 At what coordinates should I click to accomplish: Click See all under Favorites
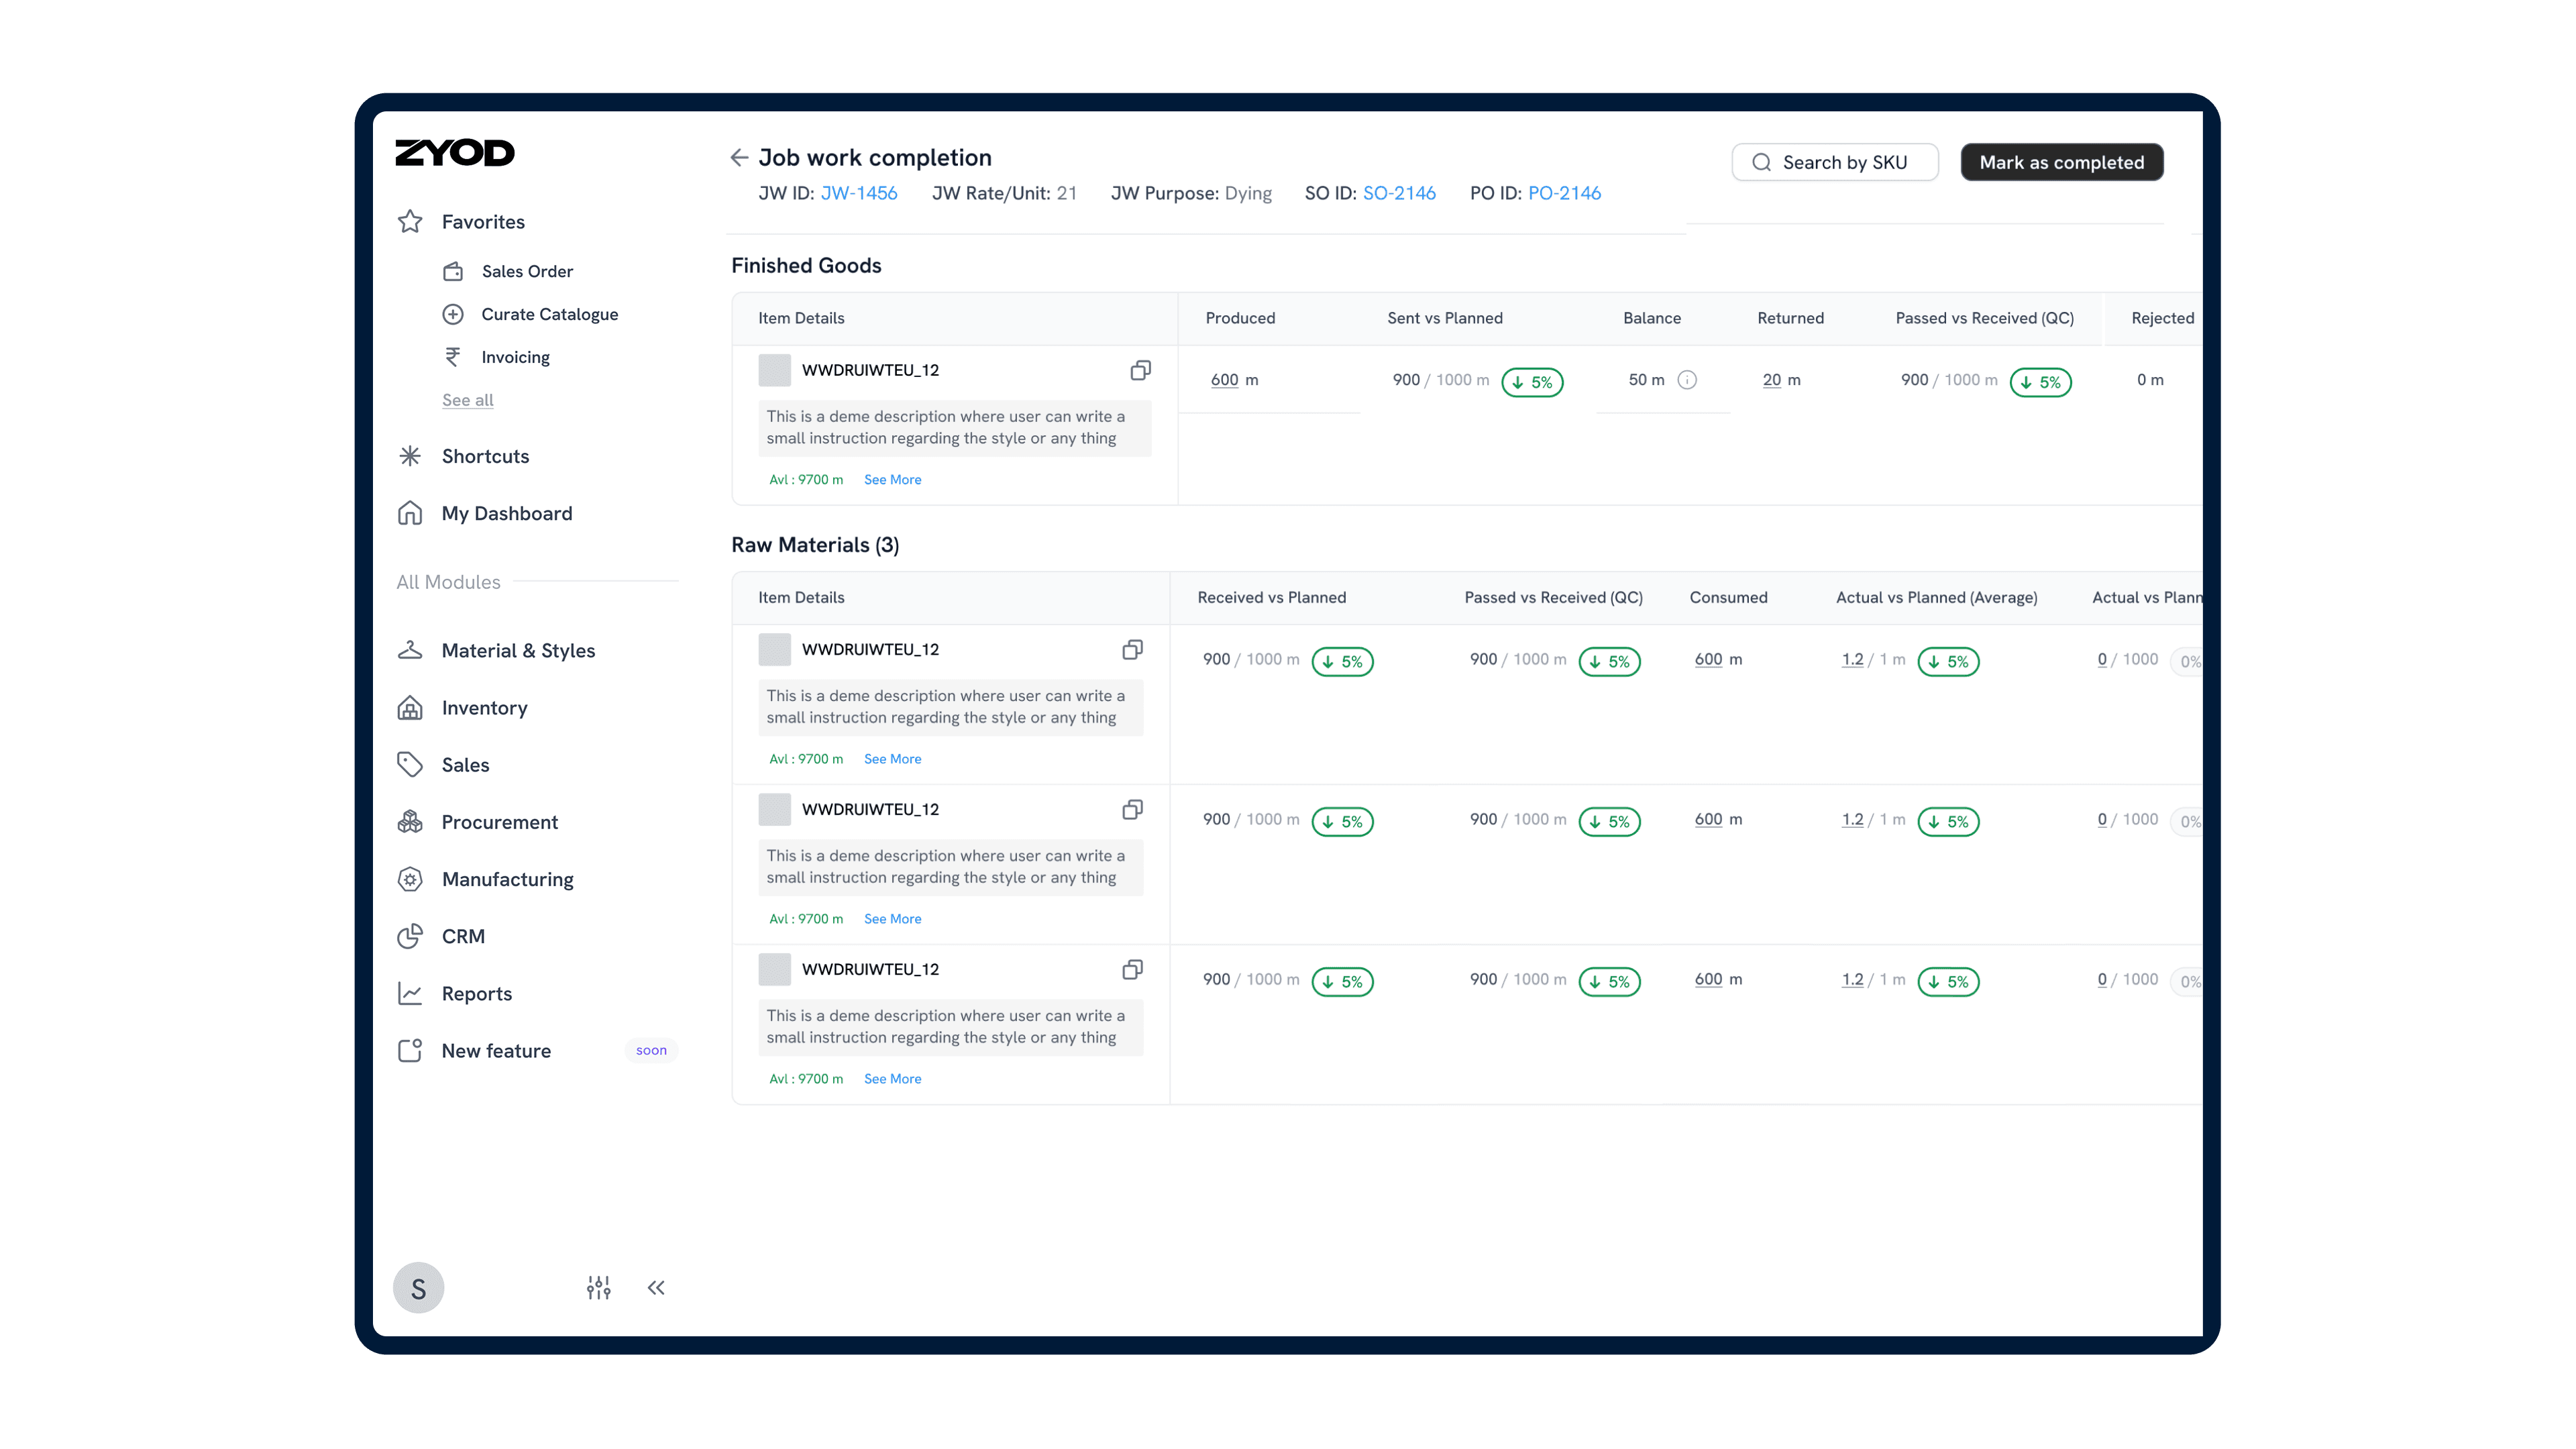(x=467, y=400)
